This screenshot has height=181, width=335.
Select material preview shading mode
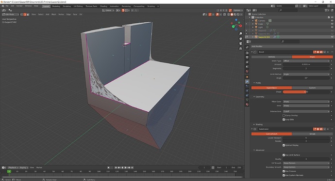coord(235,15)
